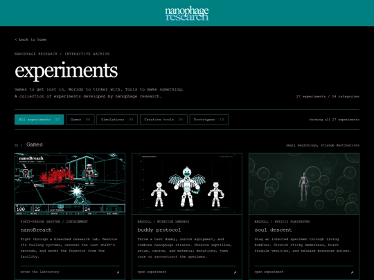Screen dimensions: 374x280
Task: Click arrow icon on nanoBreach card
Action: 118,272
